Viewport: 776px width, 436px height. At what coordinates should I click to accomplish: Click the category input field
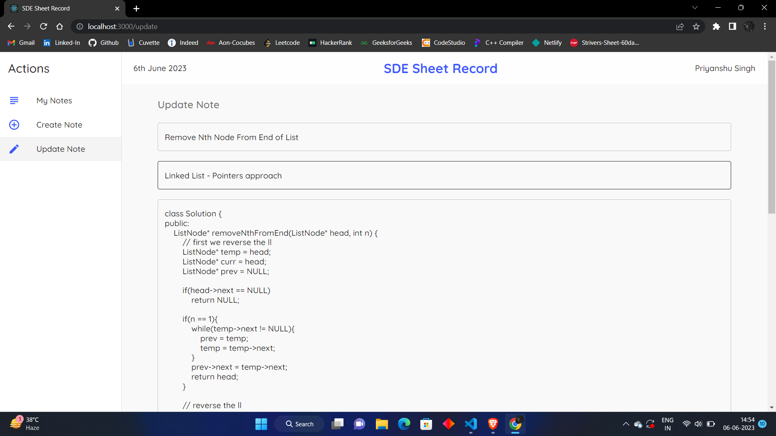point(444,175)
